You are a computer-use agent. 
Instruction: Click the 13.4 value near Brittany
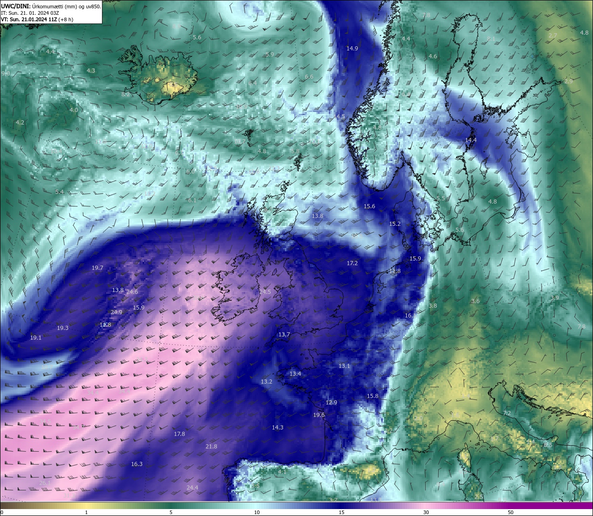[x=295, y=374]
